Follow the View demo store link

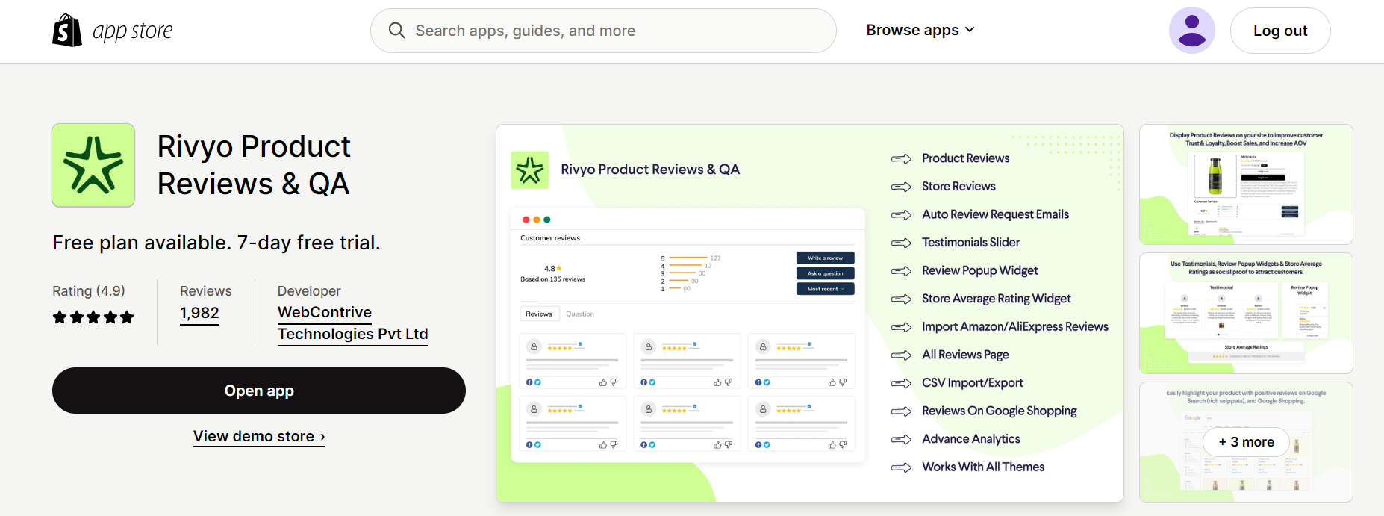[259, 436]
